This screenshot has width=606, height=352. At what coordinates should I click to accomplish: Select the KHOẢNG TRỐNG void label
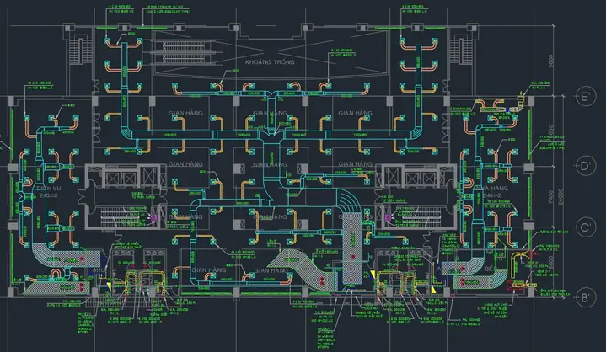(x=270, y=61)
